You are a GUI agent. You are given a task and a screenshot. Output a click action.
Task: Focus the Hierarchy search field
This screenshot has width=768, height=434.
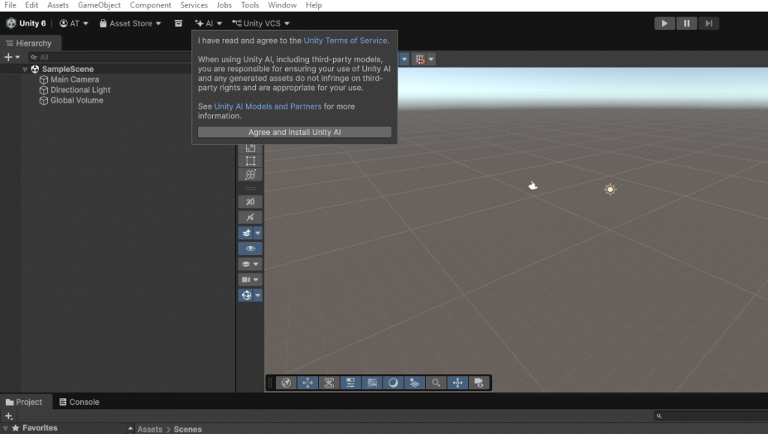pyautogui.click(x=110, y=57)
